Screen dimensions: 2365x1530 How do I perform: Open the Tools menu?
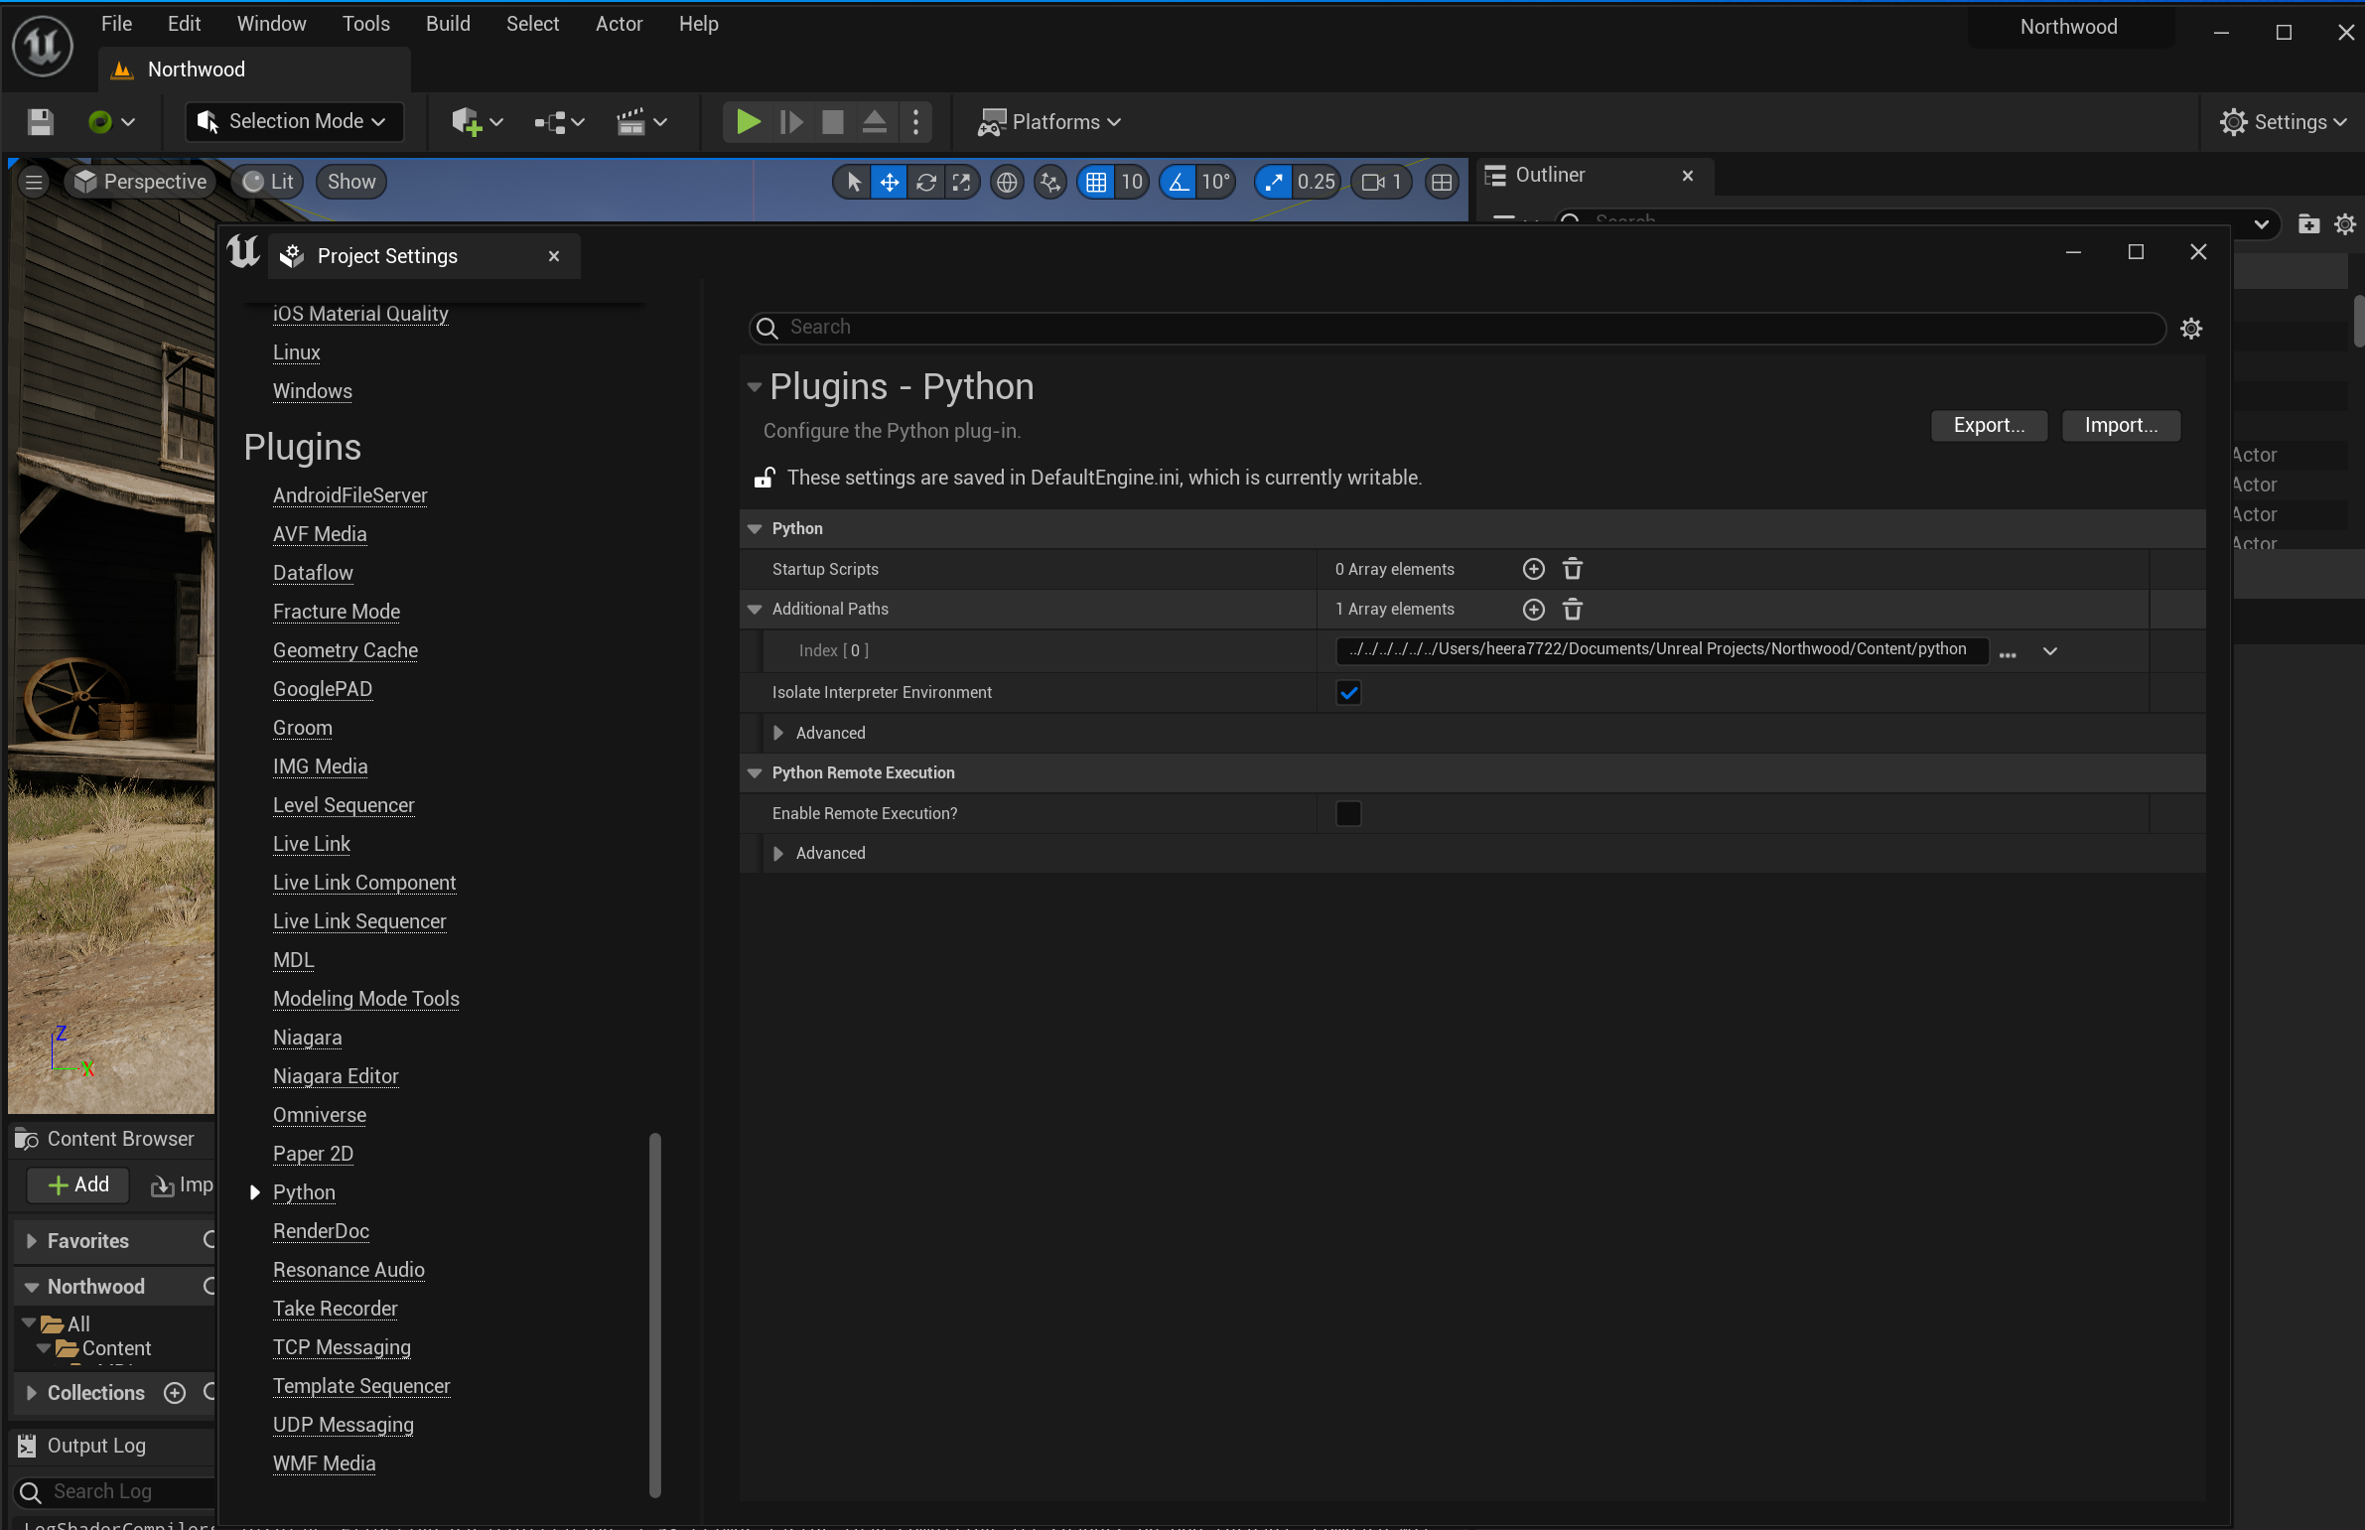[x=365, y=24]
